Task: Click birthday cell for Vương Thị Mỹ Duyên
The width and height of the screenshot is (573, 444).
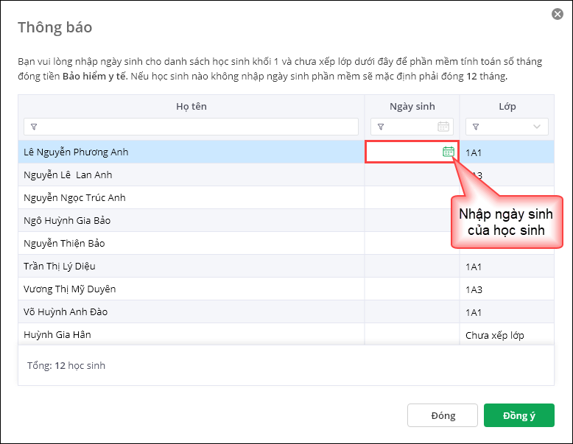Action: click(x=412, y=289)
